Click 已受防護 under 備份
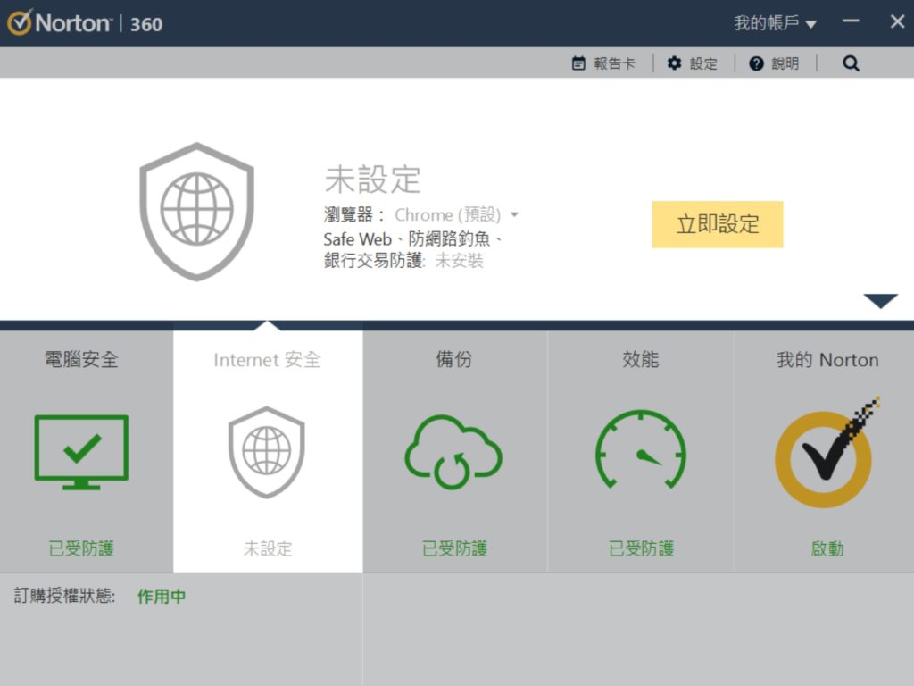This screenshot has height=686, width=914. [x=454, y=548]
